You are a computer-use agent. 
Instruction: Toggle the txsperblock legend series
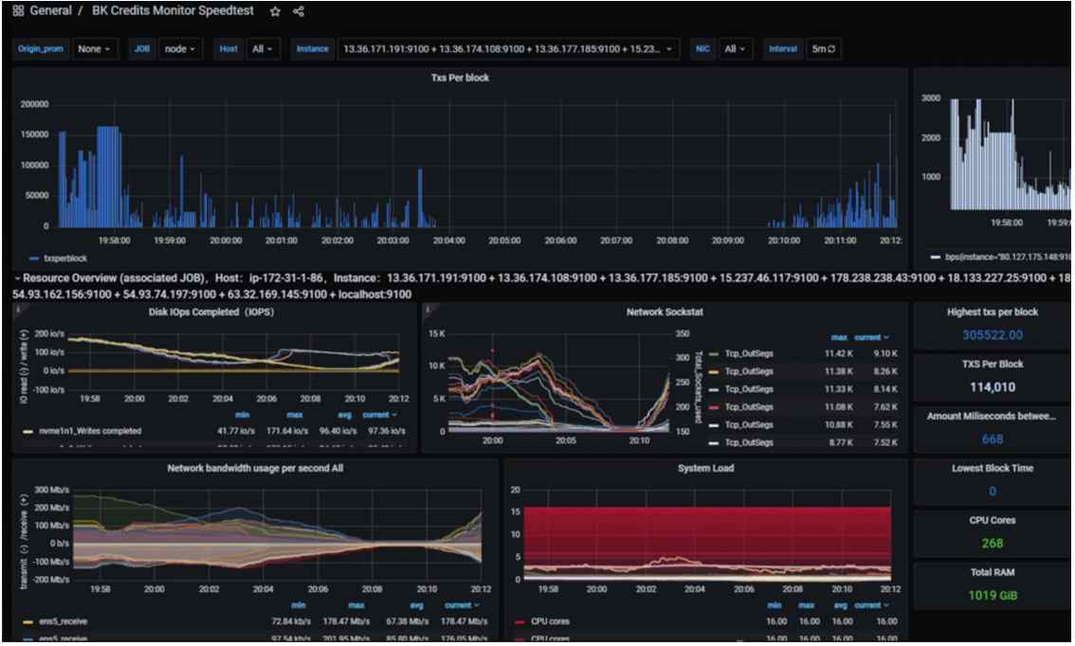(59, 259)
